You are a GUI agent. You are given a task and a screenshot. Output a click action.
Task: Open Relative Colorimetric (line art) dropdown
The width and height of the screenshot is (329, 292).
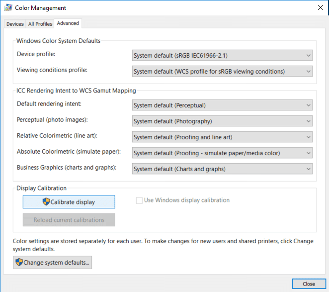pos(222,137)
